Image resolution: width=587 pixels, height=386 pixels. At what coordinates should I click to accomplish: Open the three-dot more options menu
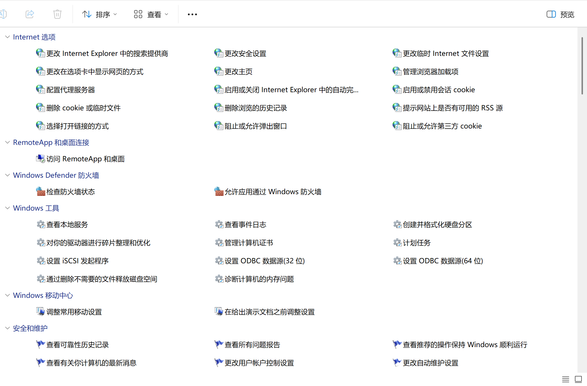(192, 14)
